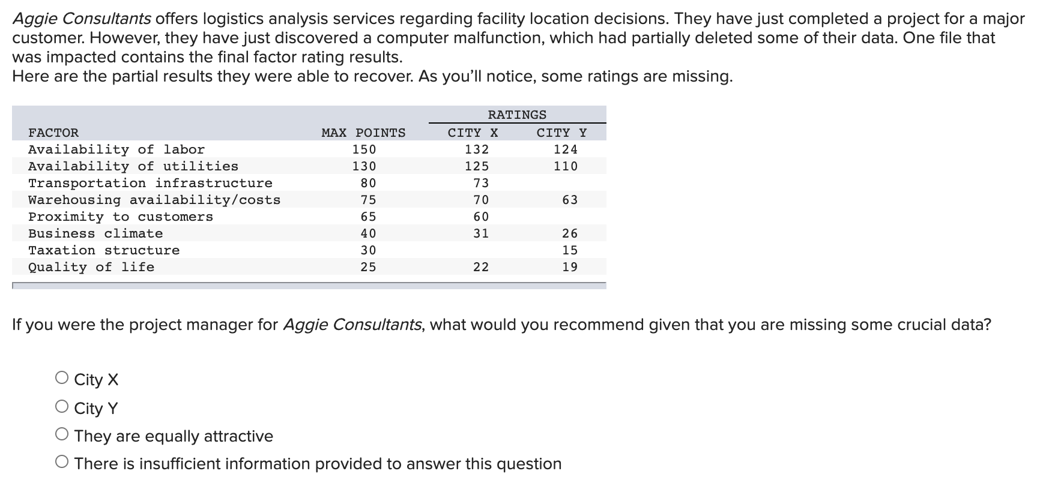Click the MAX POINTS column header
The image size is (1052, 498).
362,133
